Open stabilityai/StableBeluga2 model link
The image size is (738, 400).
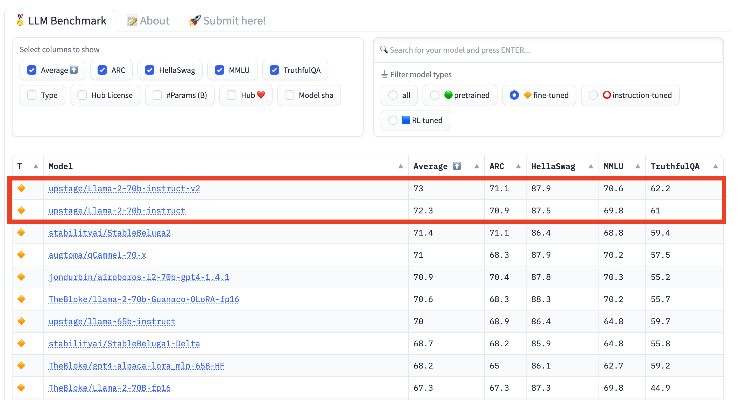point(110,233)
